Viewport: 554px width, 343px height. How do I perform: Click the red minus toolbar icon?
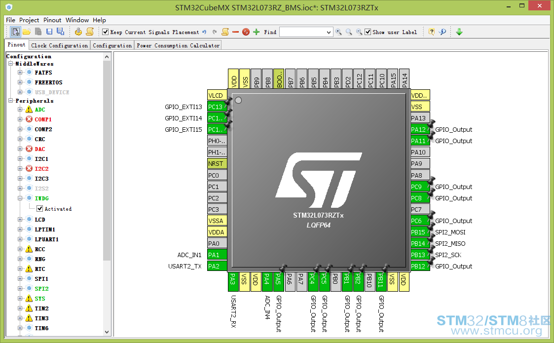[236, 32]
